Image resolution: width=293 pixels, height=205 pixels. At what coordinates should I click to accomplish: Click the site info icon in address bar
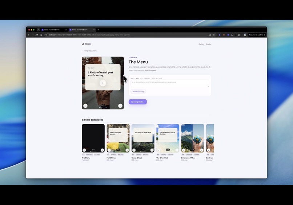[46, 35]
